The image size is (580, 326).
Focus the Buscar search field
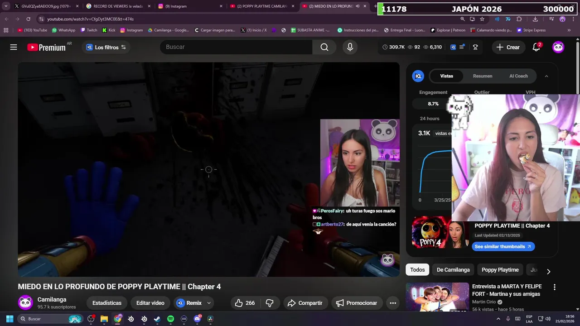(236, 47)
